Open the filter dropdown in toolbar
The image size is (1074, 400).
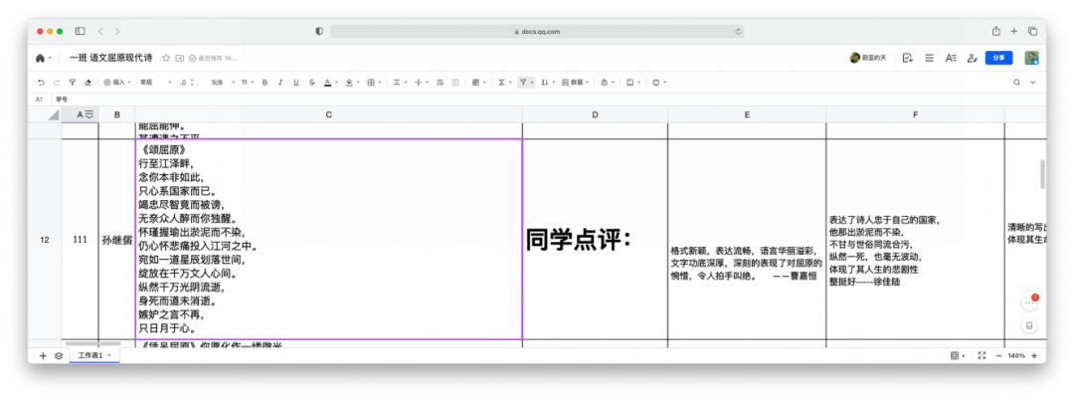coord(526,82)
